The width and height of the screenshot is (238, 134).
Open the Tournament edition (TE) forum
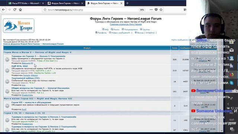point(25,78)
